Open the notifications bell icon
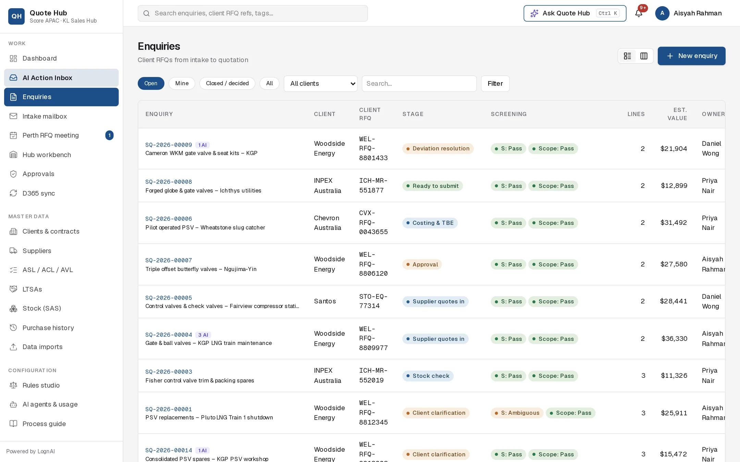The image size is (740, 462). [639, 13]
